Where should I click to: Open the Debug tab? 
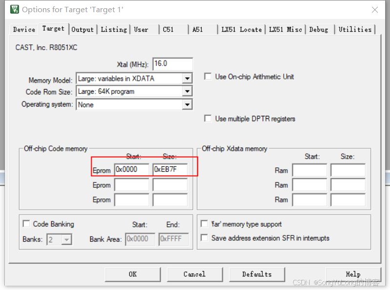(320, 30)
